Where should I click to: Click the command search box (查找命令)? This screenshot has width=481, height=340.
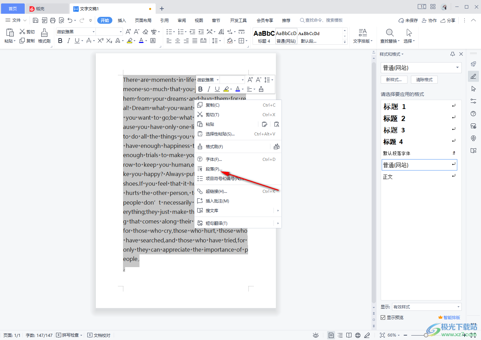[x=321, y=20]
